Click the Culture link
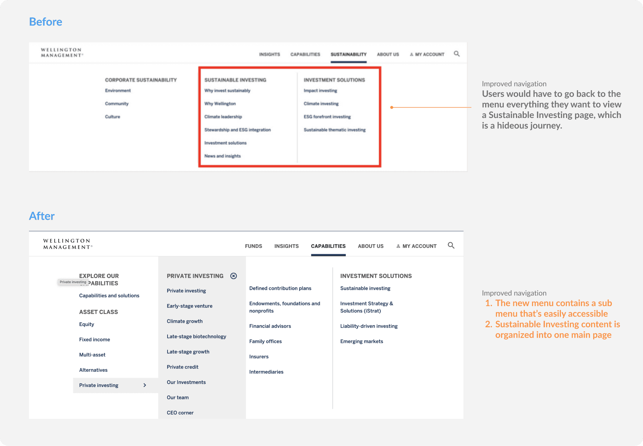Image resolution: width=643 pixels, height=446 pixels. (113, 117)
